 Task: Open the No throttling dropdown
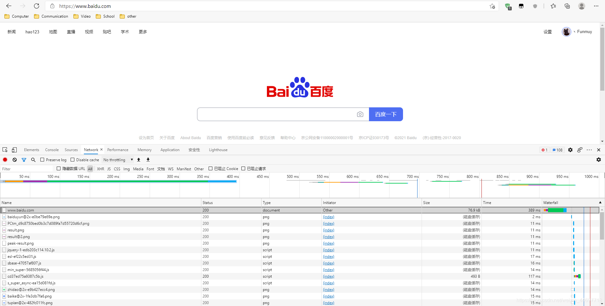[118, 160]
